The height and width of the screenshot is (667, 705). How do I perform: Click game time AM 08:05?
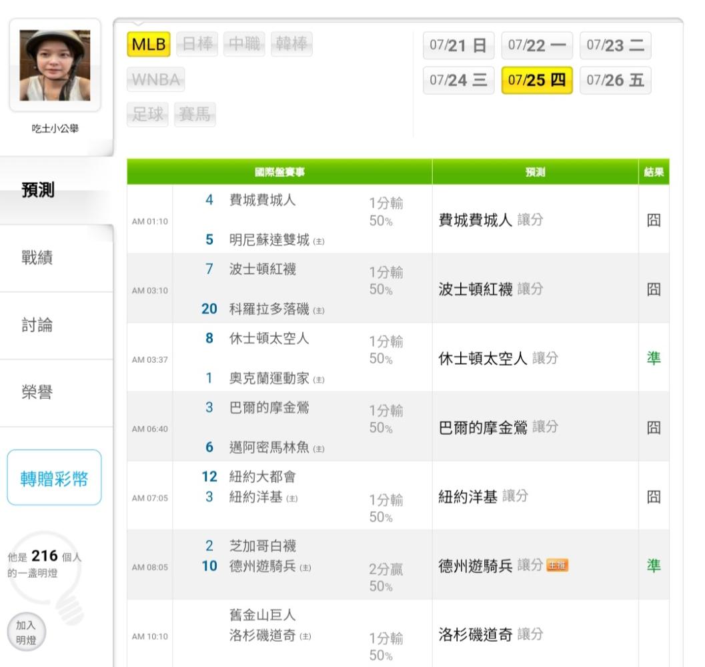[149, 567]
